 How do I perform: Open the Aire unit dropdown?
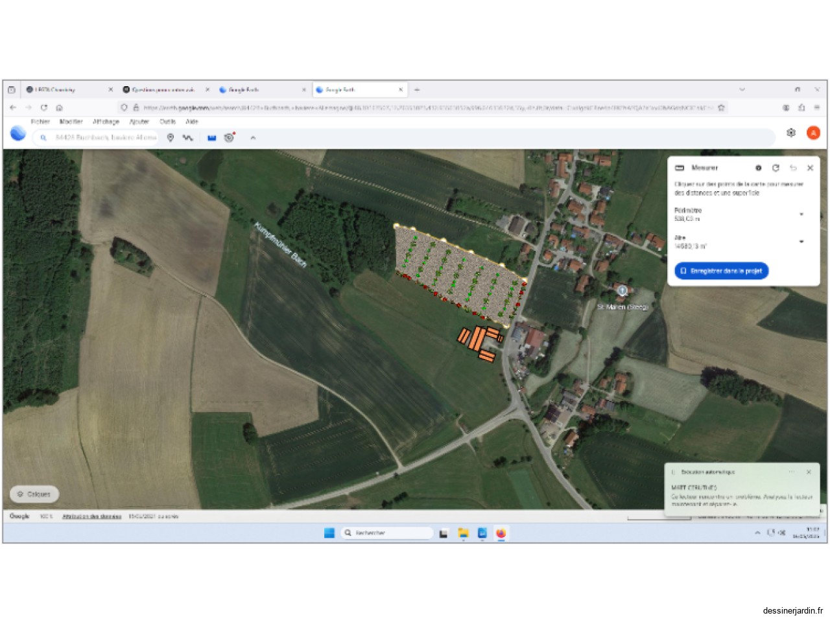coord(801,241)
